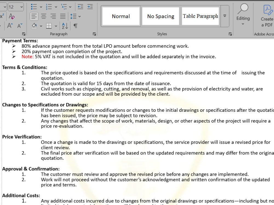Toggle Superscript formatting
The height and width of the screenshot is (205, 274).
click(x=2, y=16)
